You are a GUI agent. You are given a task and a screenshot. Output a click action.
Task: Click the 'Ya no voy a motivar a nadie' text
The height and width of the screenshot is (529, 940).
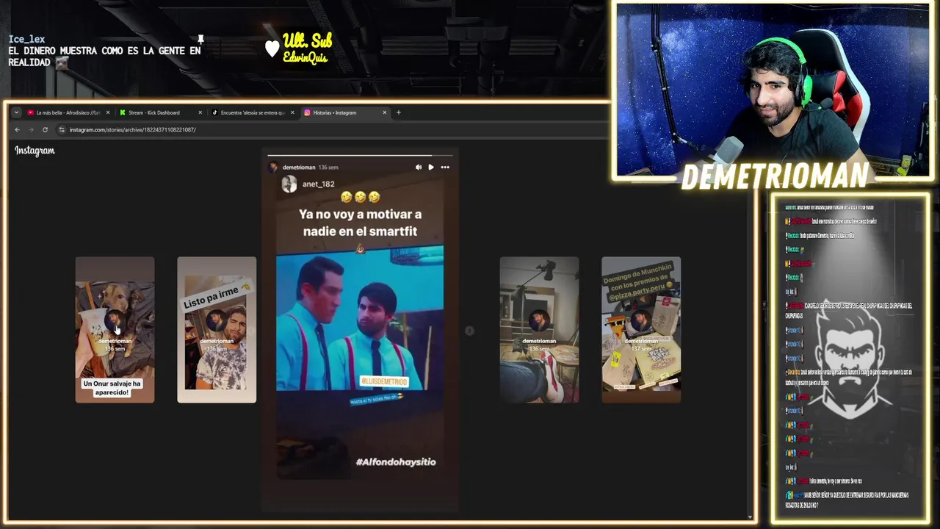tap(360, 223)
